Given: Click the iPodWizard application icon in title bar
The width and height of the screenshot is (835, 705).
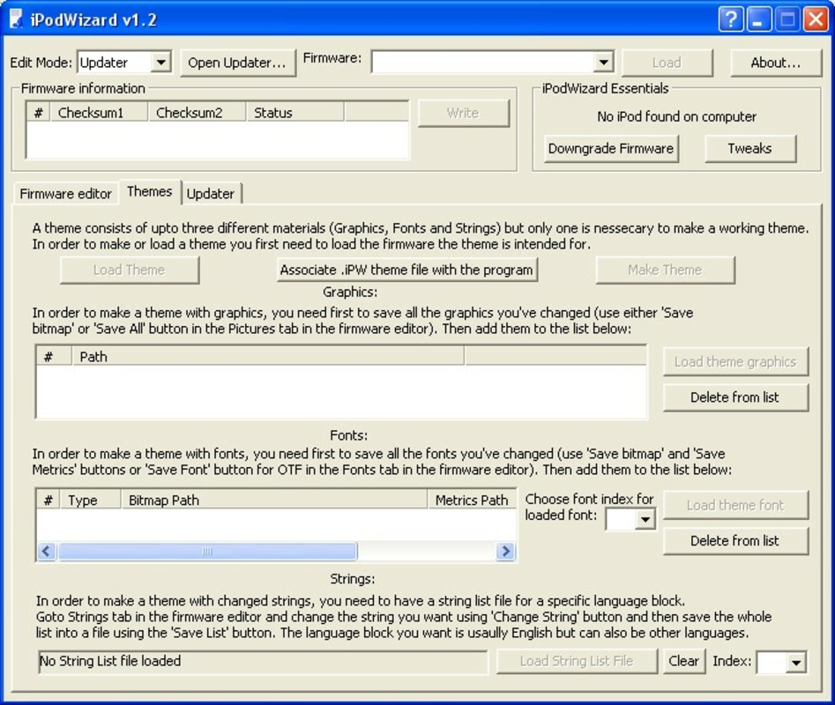Looking at the screenshot, I should pyautogui.click(x=14, y=19).
